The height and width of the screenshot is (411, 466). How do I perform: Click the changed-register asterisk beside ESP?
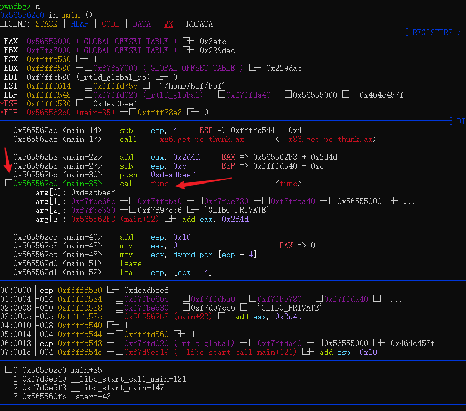point(2,104)
